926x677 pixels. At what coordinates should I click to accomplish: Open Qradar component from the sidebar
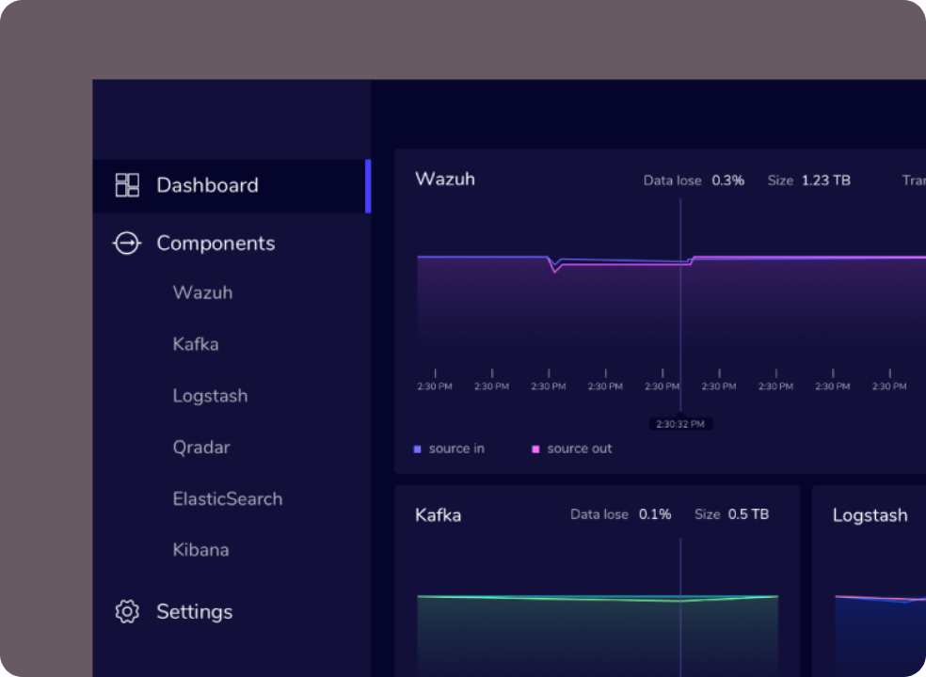coord(200,448)
